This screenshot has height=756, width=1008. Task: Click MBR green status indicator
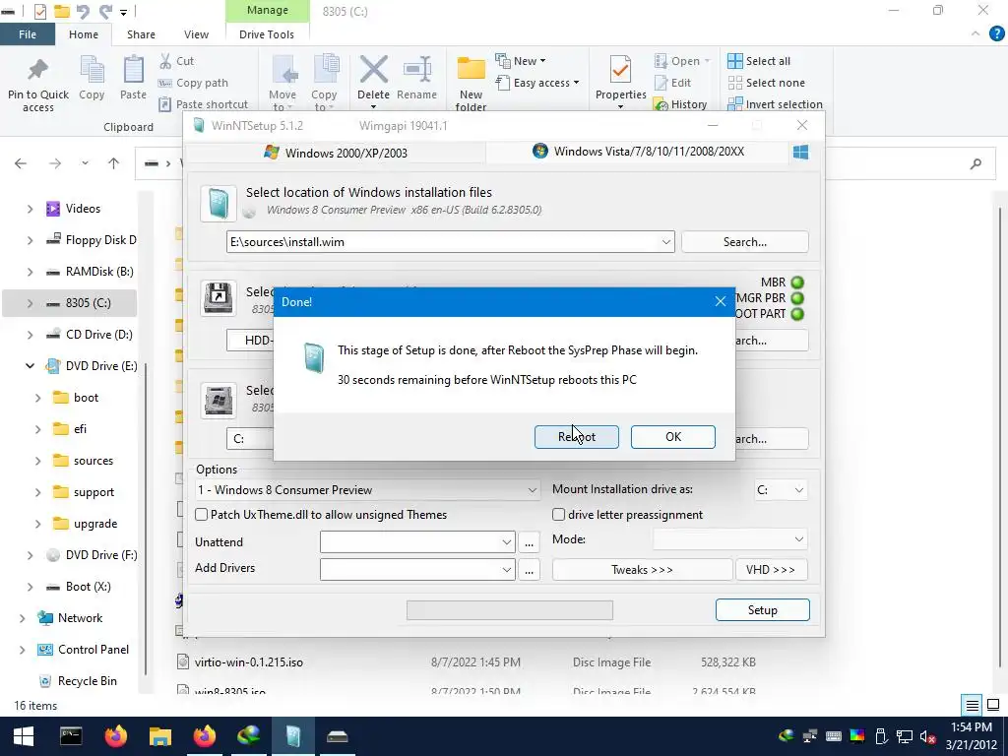click(797, 283)
